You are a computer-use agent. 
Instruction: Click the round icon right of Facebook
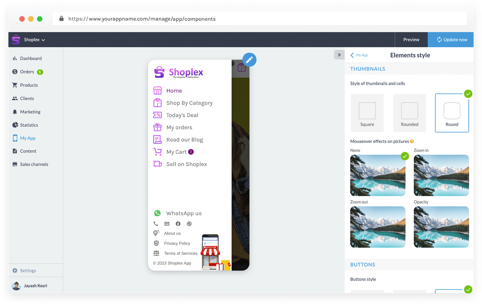[x=189, y=224]
